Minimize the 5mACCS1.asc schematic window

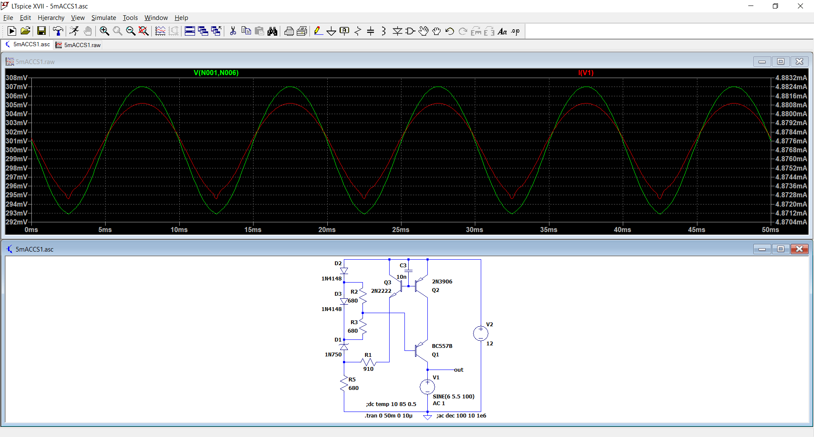tap(762, 249)
